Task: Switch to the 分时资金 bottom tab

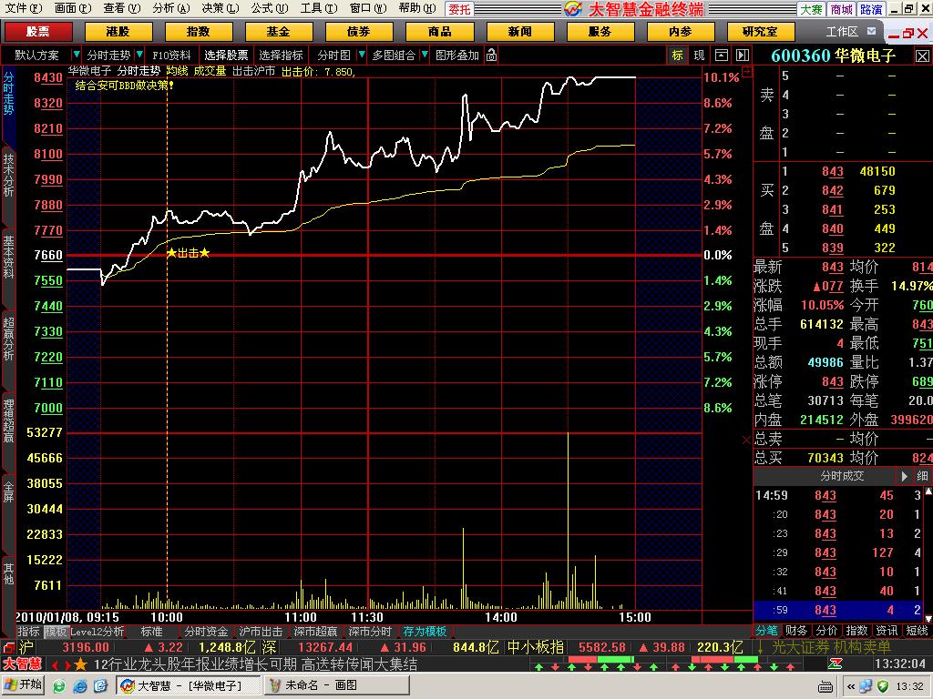Action: (x=206, y=632)
